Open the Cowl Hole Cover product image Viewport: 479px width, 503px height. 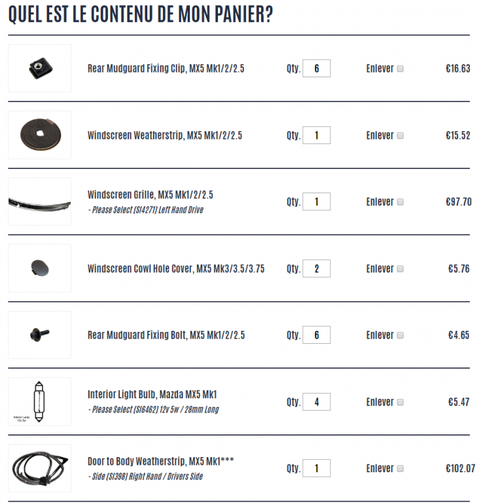[39, 268]
